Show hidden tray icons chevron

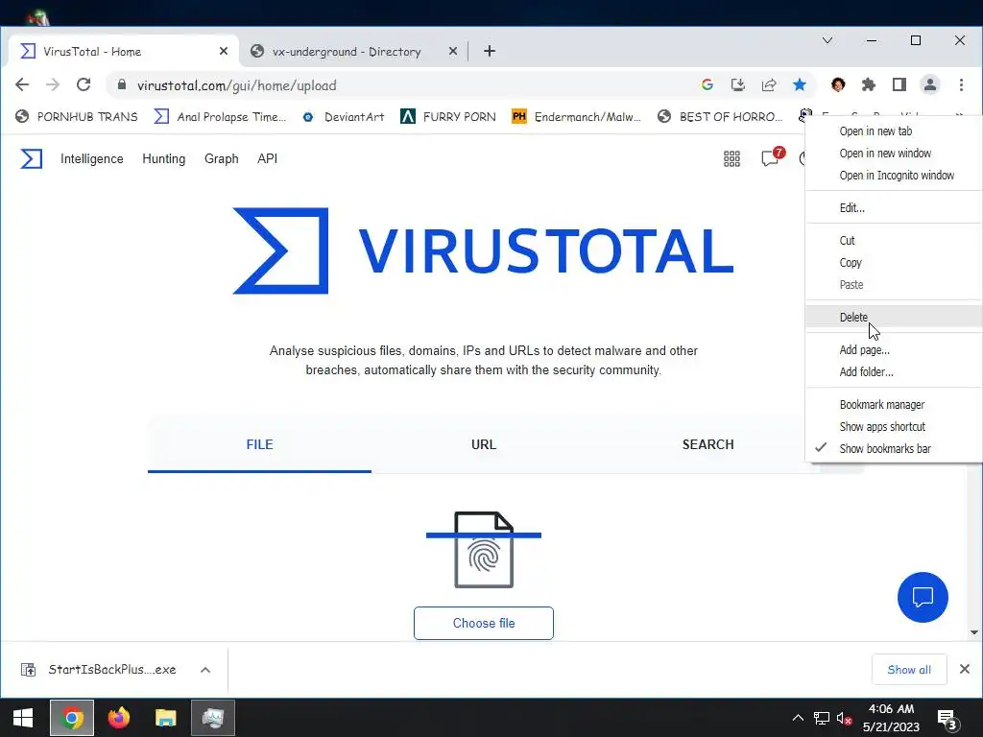point(798,718)
